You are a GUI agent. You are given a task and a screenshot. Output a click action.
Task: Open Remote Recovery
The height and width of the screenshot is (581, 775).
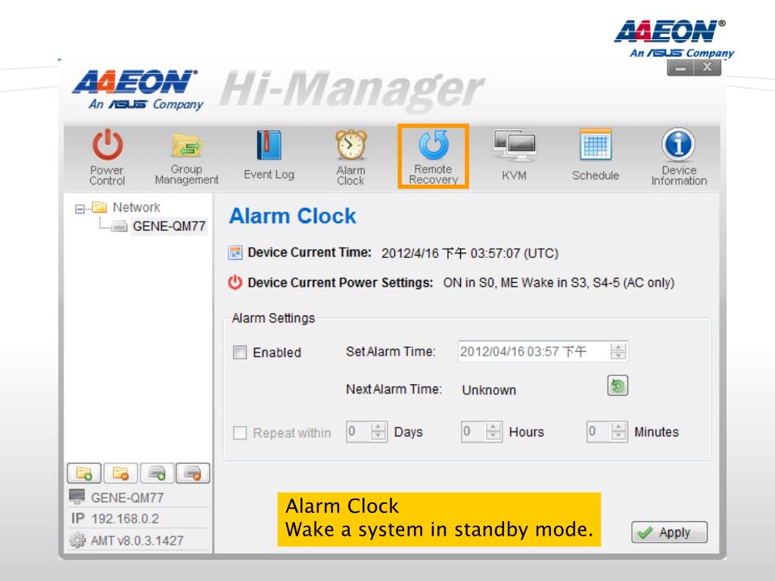(434, 156)
